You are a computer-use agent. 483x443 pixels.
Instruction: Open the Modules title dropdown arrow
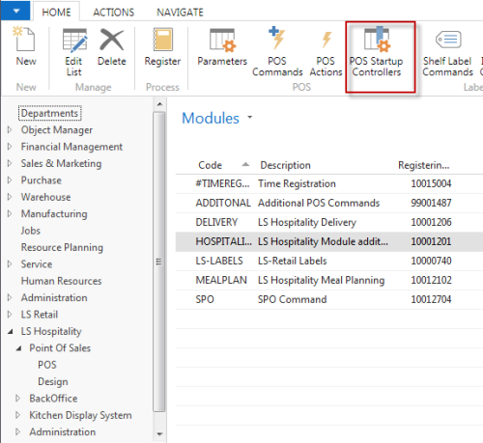coord(250,117)
